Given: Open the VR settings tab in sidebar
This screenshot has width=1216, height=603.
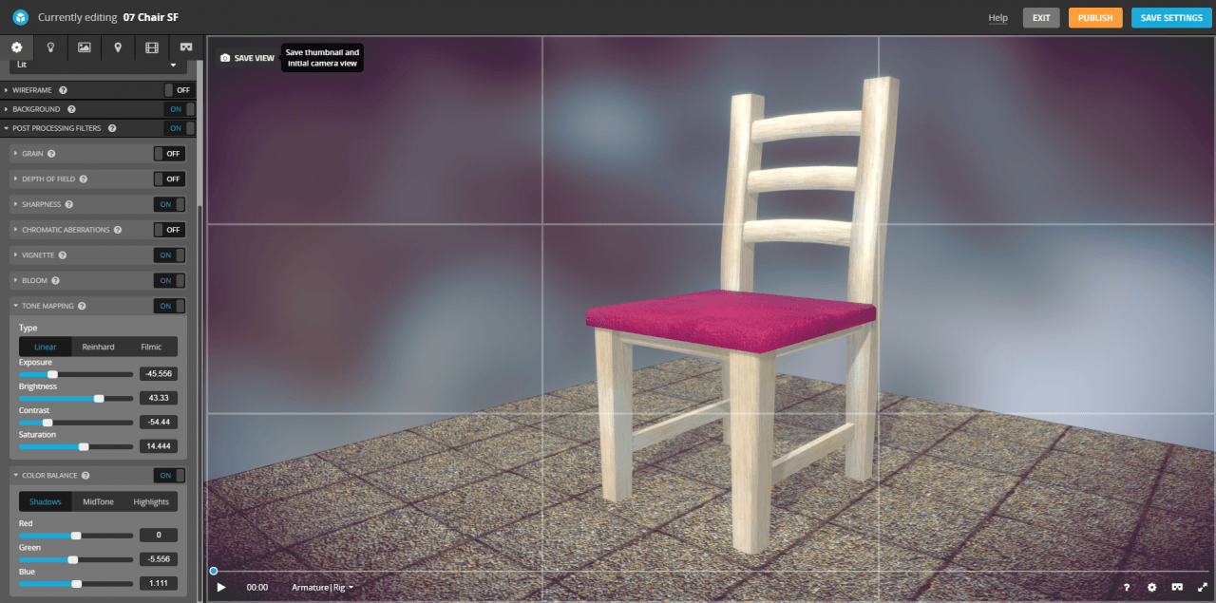Looking at the screenshot, I should click(186, 47).
